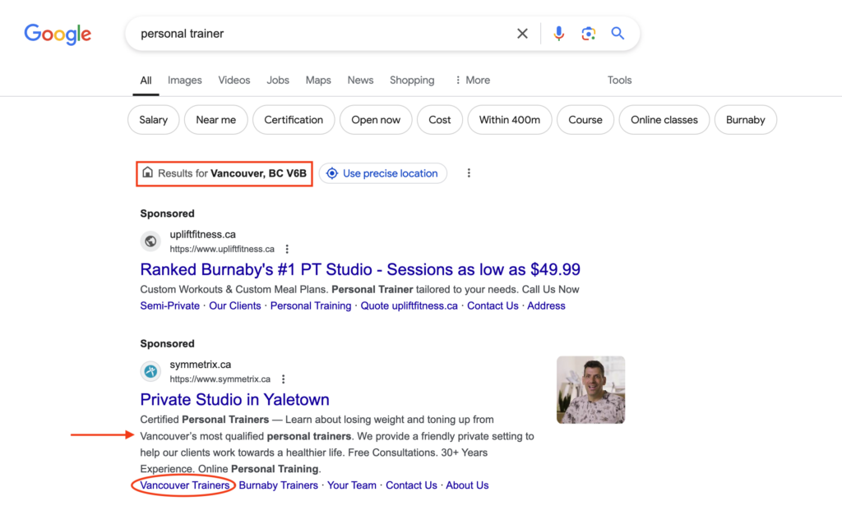Screen dimensions: 842x510
Task: Clear the search box with the X icon
Action: pos(522,34)
